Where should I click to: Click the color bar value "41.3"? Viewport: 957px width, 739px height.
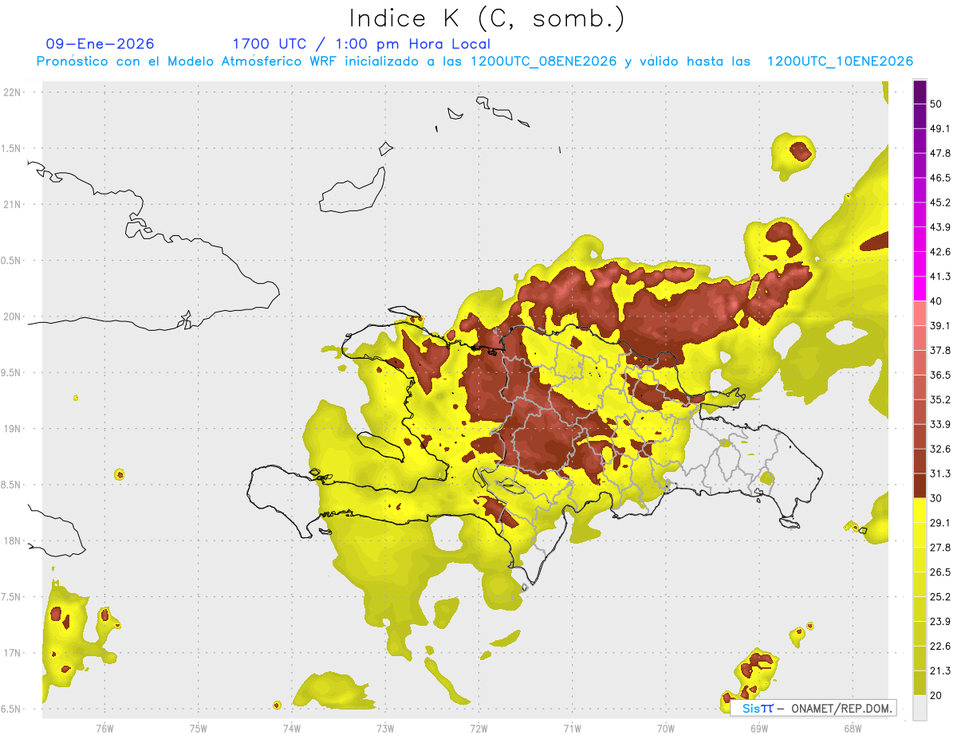939,277
